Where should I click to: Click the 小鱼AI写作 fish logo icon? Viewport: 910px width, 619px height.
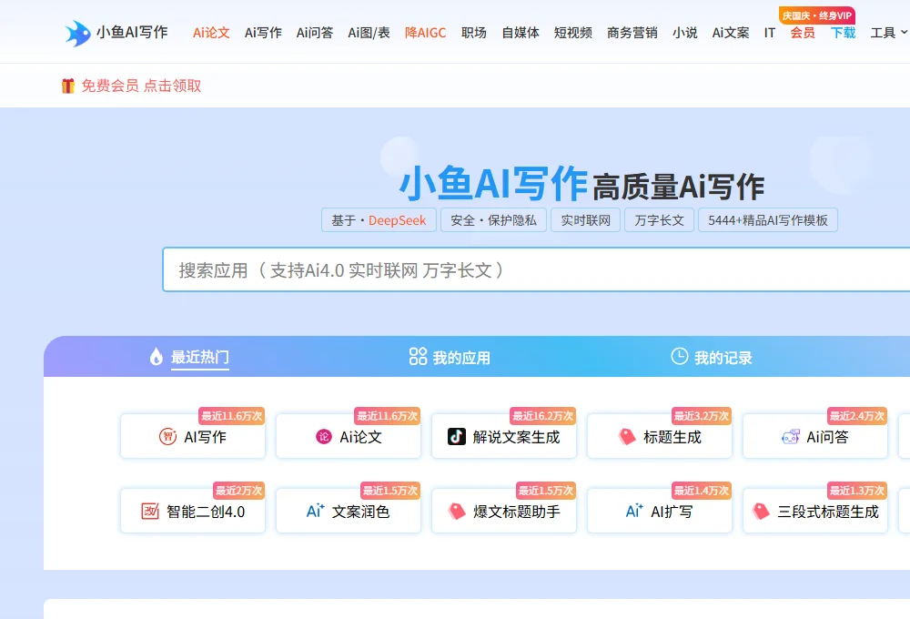point(77,33)
